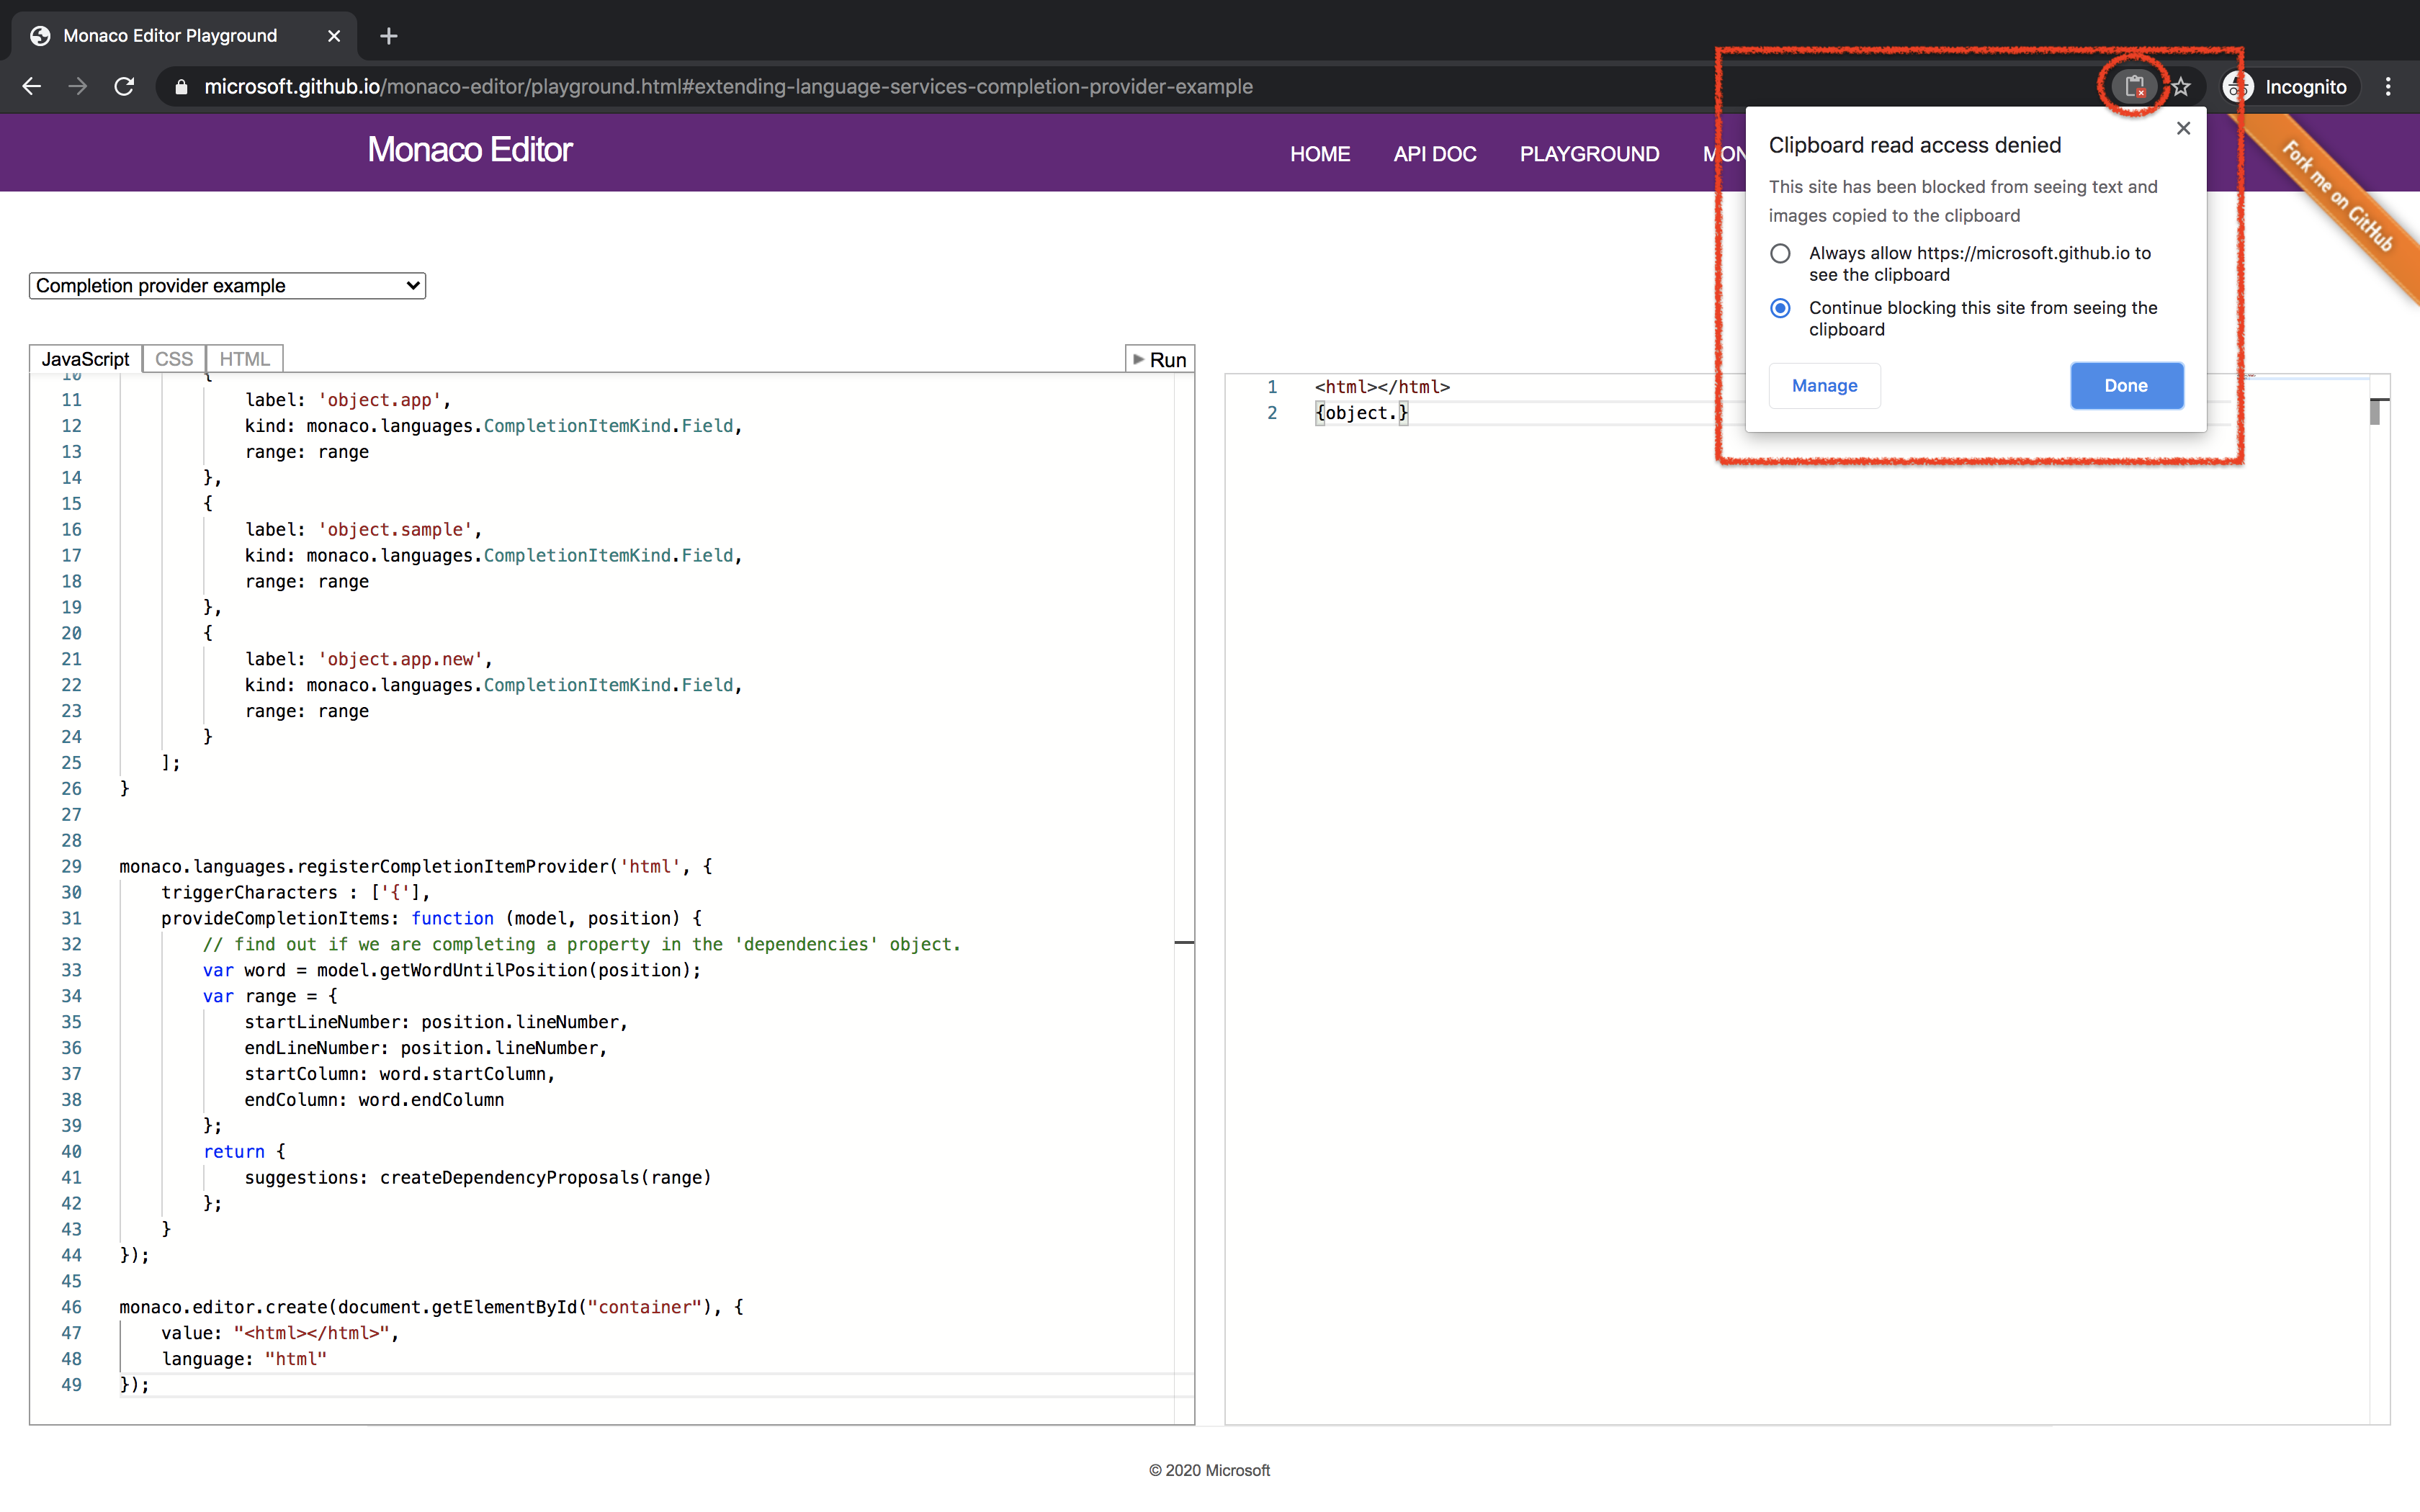Screen dimensions: 2420x1512
Task: Open a new browser tab
Action: click(x=389, y=36)
